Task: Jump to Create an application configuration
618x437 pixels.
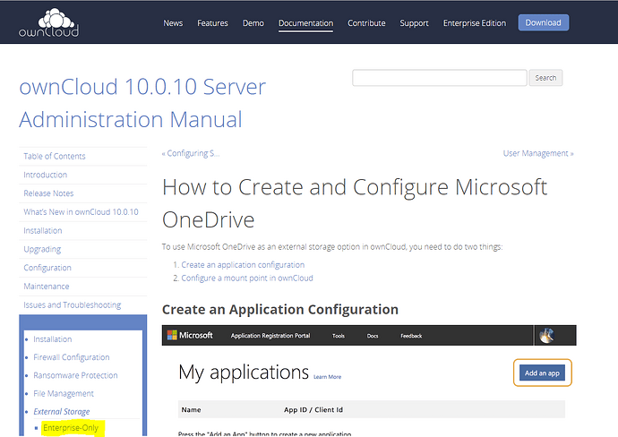Action: pos(243,265)
